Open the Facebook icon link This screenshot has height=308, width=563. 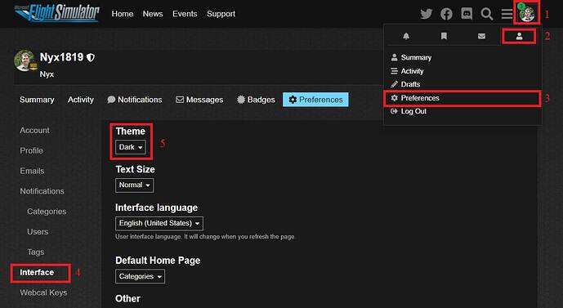446,14
